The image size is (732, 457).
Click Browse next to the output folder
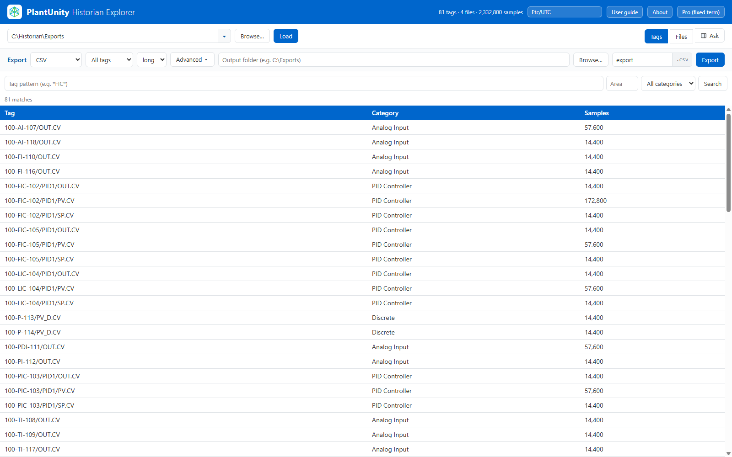[591, 60]
